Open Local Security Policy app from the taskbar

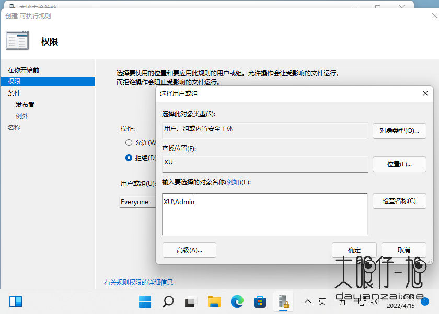click(x=283, y=301)
